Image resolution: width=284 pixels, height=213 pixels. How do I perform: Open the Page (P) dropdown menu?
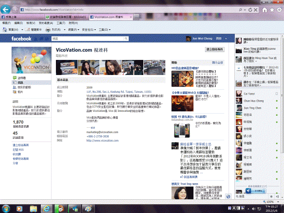pos(74,30)
